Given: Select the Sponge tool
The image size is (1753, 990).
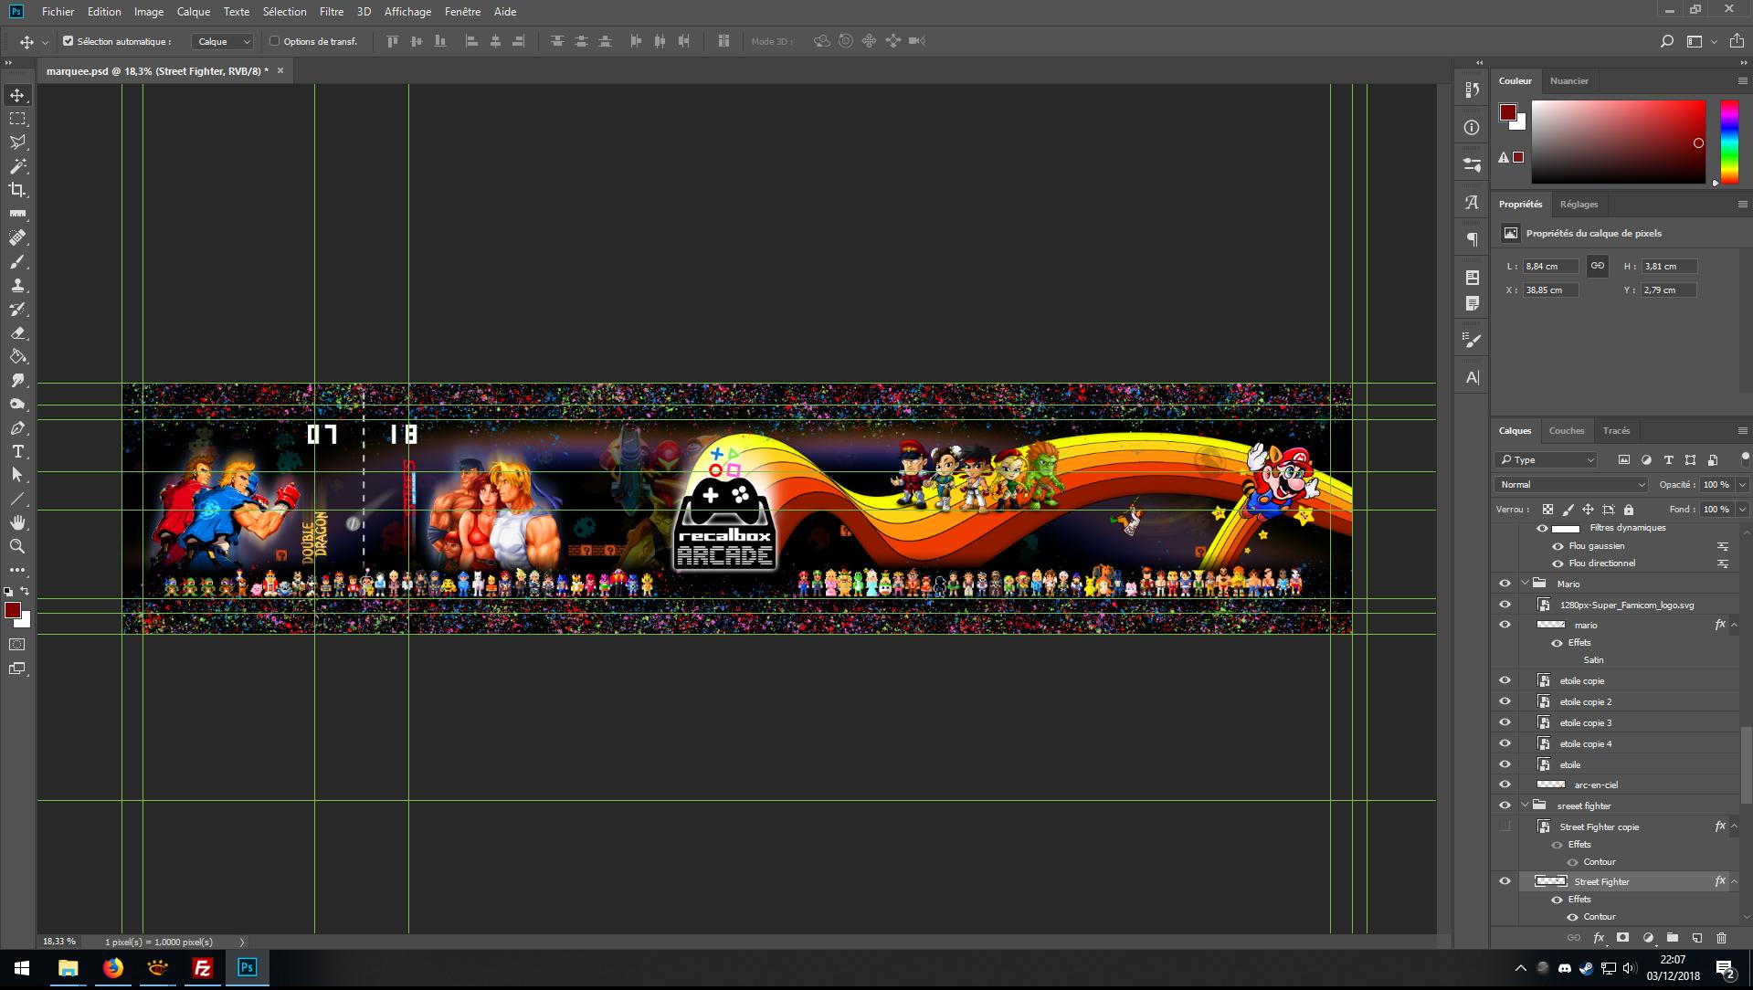Looking at the screenshot, I should (17, 405).
